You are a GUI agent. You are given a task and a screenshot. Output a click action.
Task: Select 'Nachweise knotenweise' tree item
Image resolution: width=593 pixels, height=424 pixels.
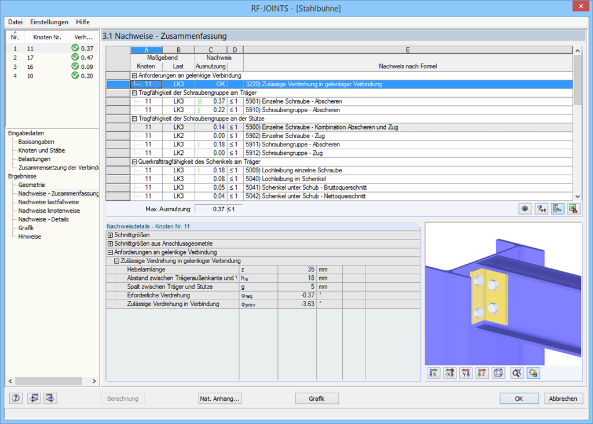click(x=49, y=211)
